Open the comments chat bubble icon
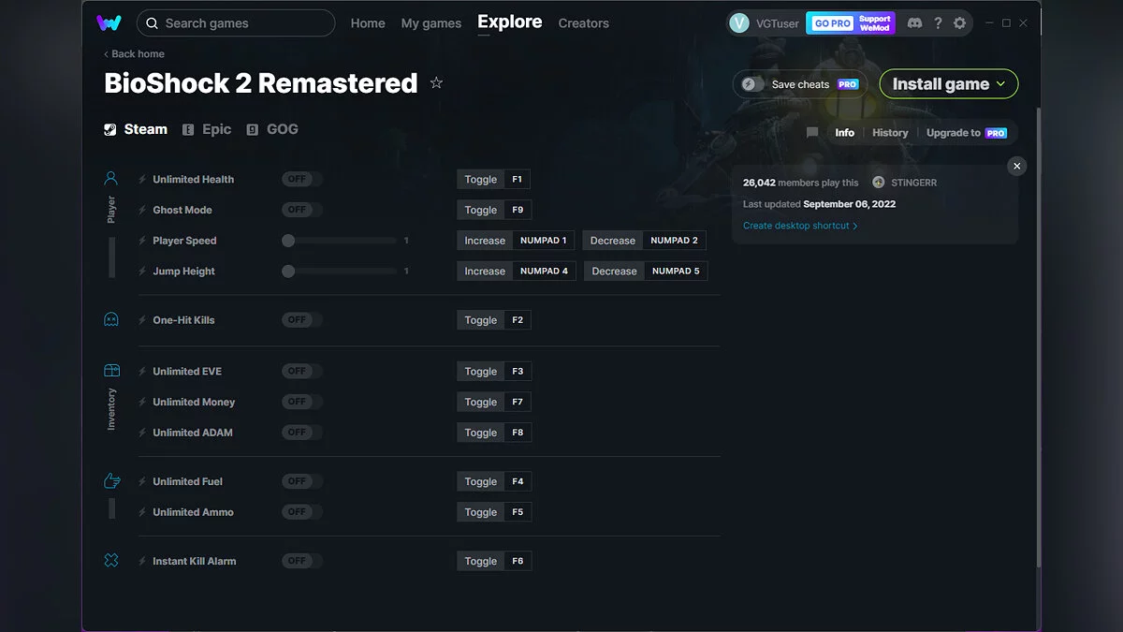Viewport: 1123px width, 632px height. point(812,133)
